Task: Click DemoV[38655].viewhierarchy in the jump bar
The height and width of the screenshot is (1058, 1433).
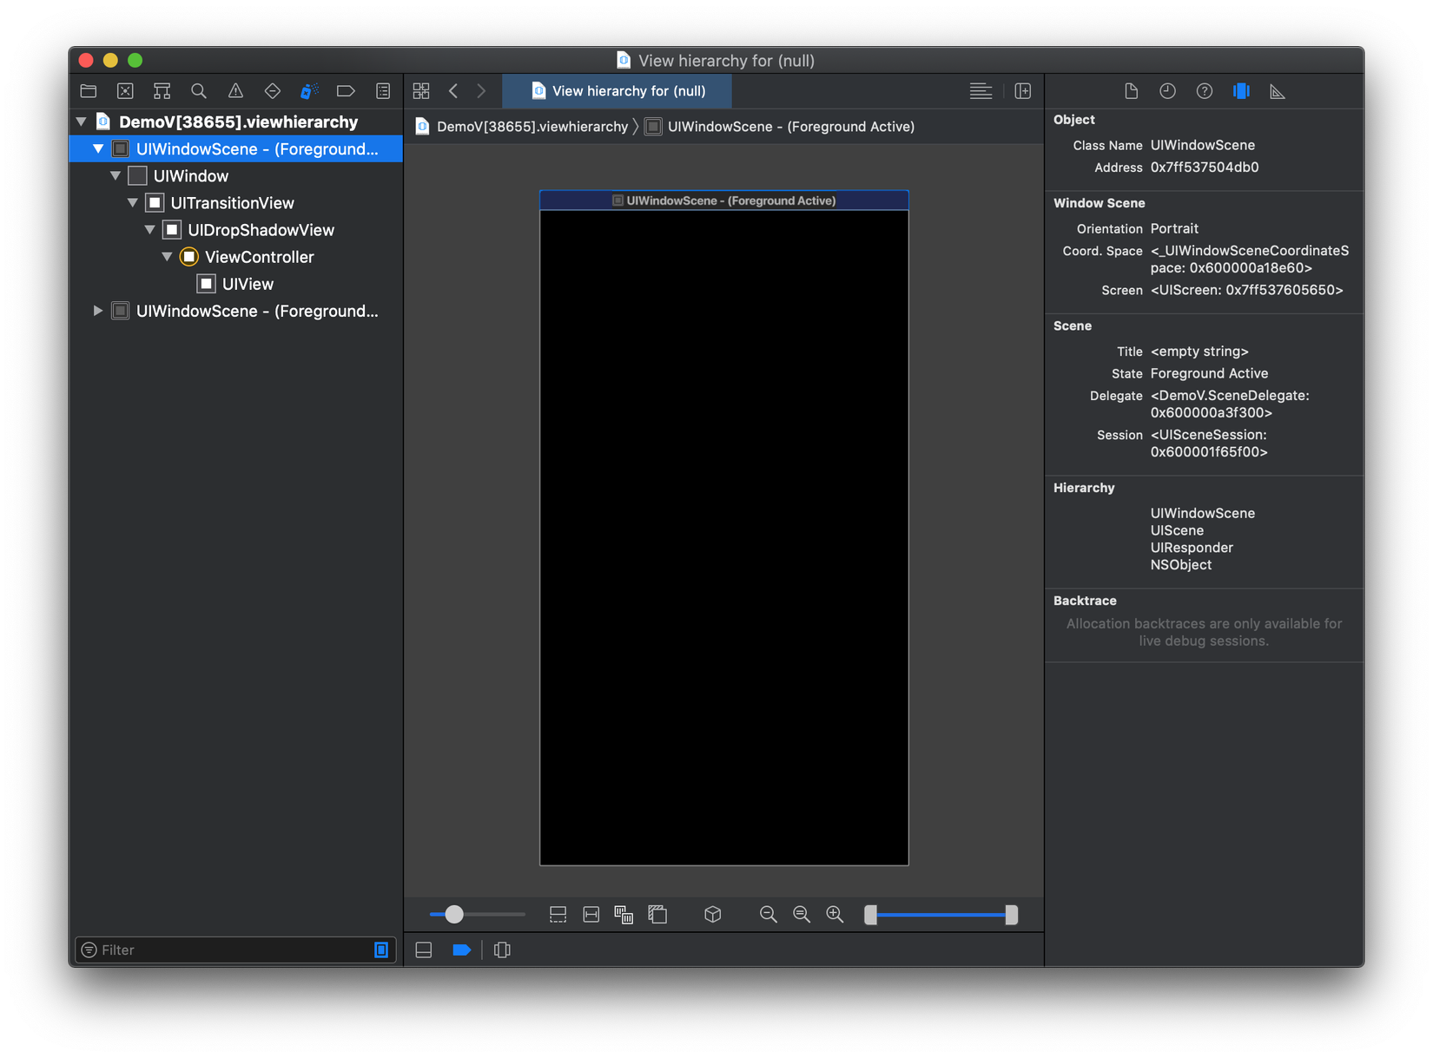Action: tap(532, 127)
